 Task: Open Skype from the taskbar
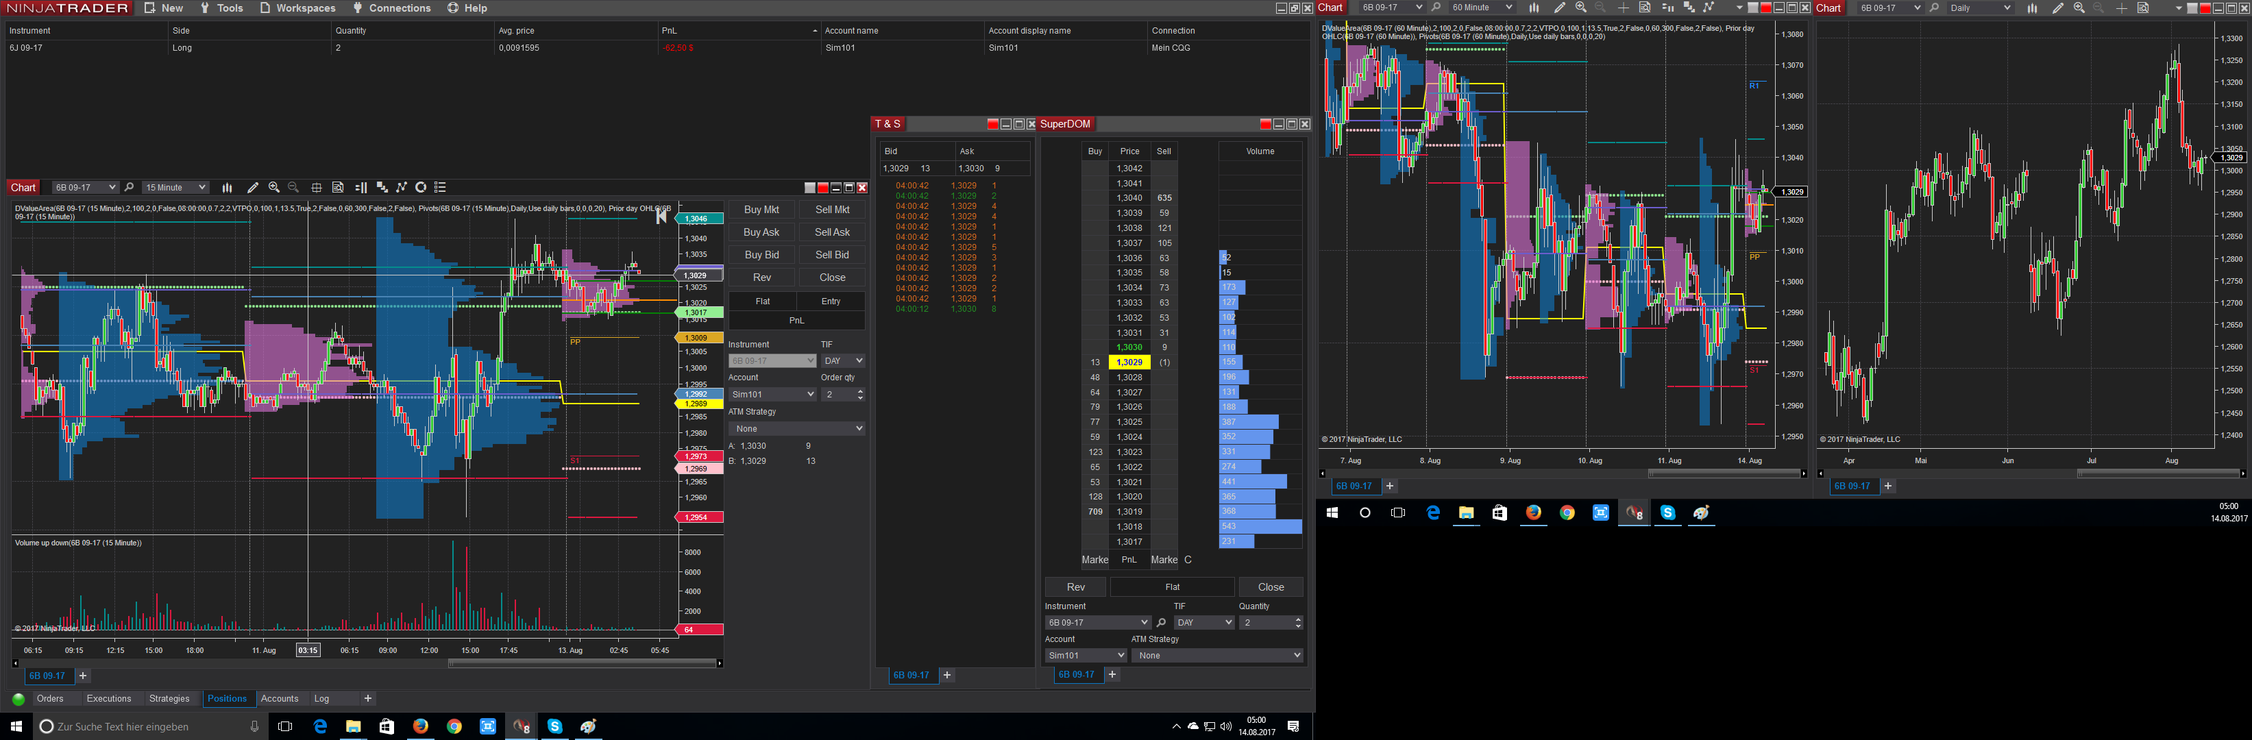coord(555,727)
